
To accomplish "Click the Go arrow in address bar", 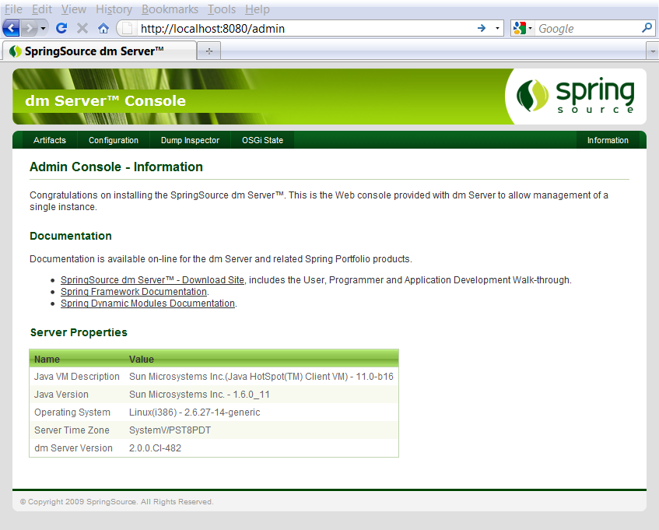I will click(x=482, y=28).
